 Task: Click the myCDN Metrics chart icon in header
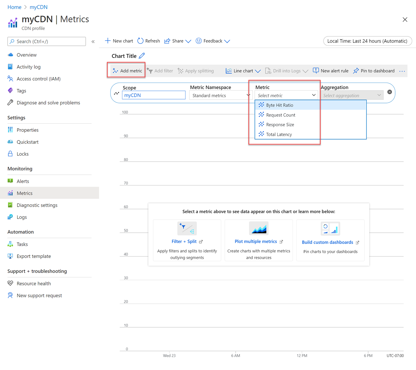pyautogui.click(x=13, y=23)
